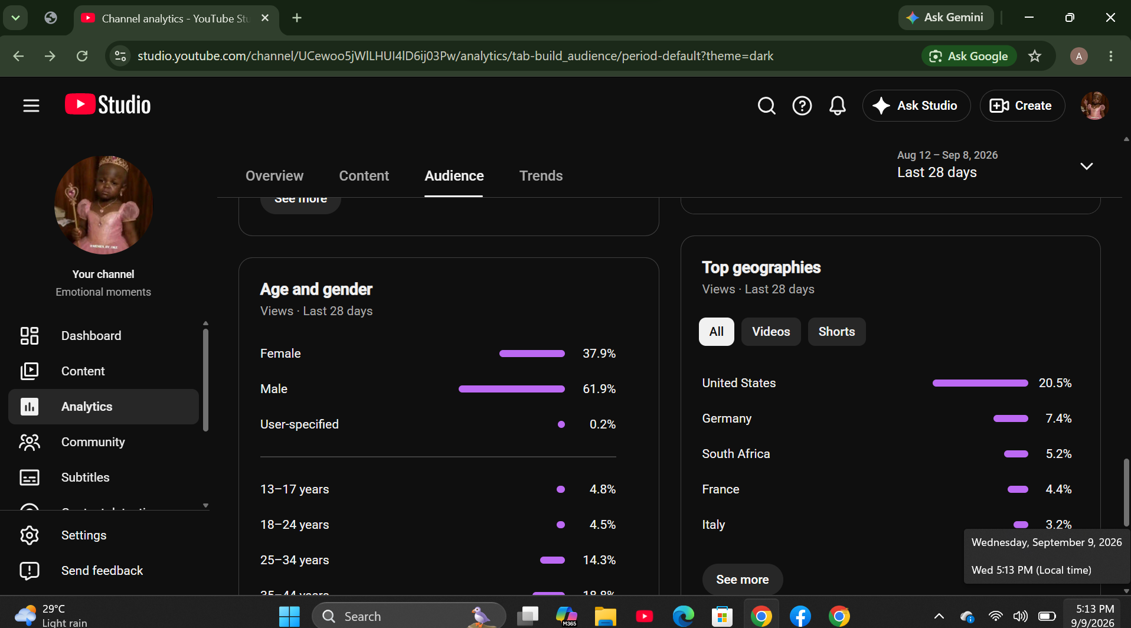Click See more under Top geographies
This screenshot has height=628, width=1131.
(742, 580)
